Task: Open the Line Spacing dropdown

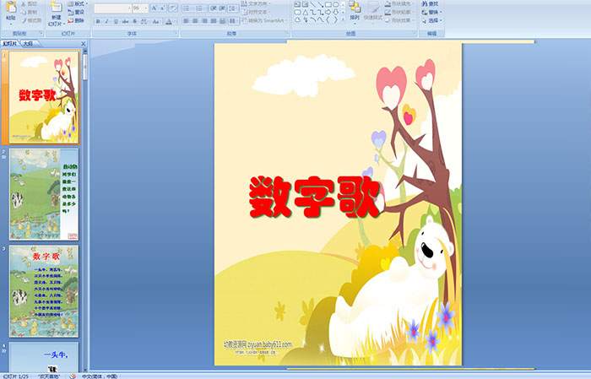Action: pyautogui.click(x=233, y=8)
